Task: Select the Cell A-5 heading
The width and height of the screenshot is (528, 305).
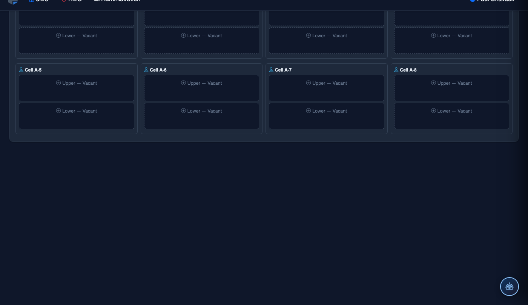Action: coord(33,70)
